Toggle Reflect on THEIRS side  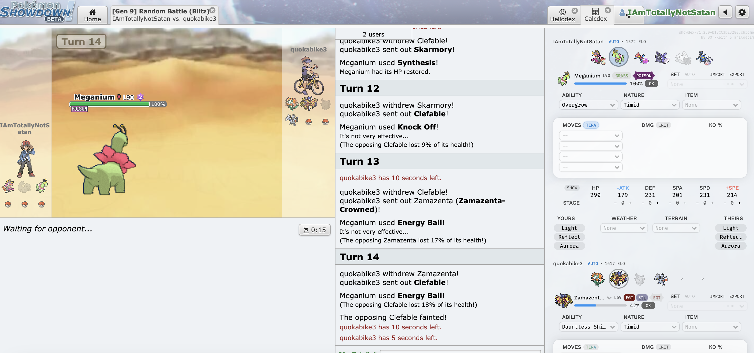(730, 237)
